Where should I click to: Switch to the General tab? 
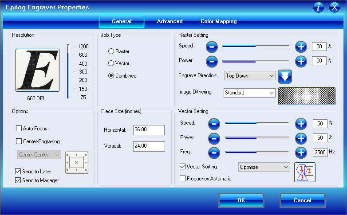[x=122, y=21]
